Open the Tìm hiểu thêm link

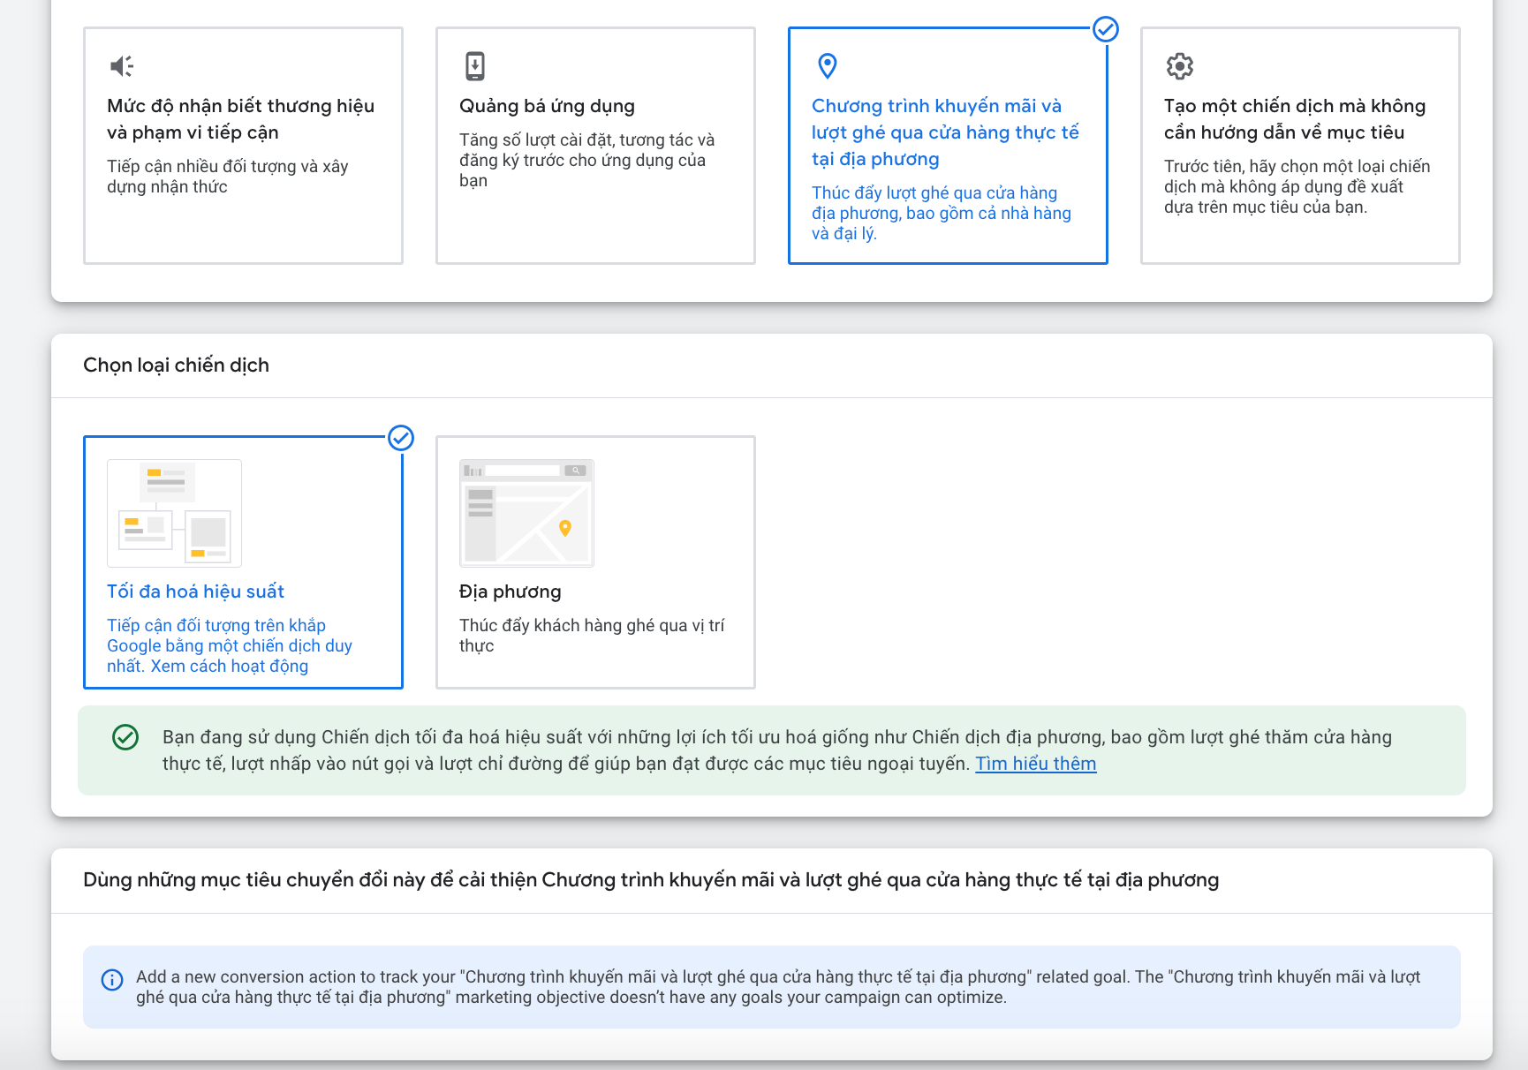pos(1036,764)
